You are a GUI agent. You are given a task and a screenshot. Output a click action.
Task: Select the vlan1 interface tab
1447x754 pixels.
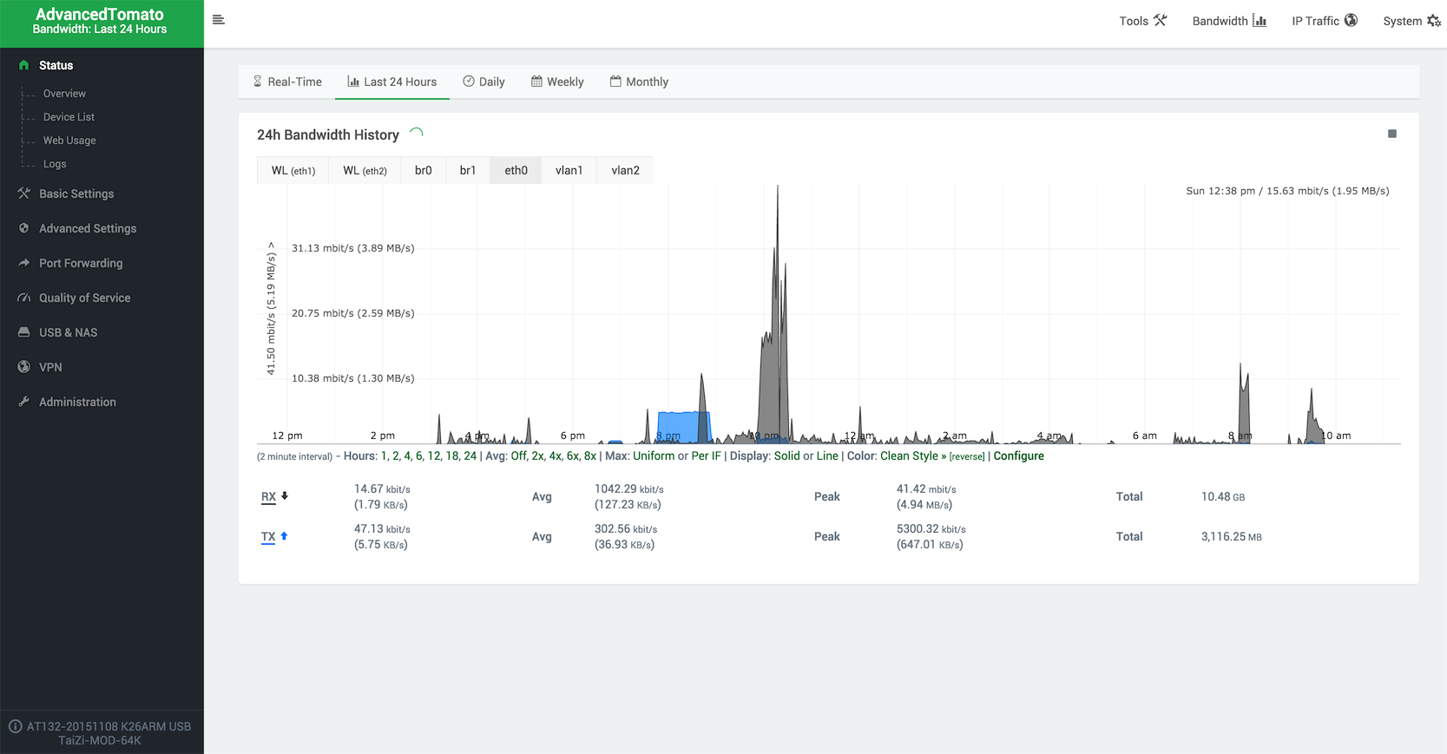[569, 170]
